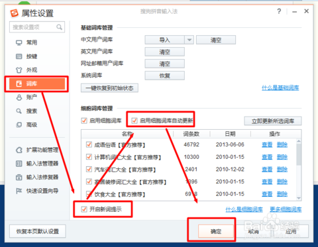Click the search magnifier icon in settings search
Viewport: 318px width, 247px height.
click(x=59, y=27)
